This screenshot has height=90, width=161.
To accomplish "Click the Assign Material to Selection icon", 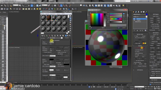I will click(47, 35).
